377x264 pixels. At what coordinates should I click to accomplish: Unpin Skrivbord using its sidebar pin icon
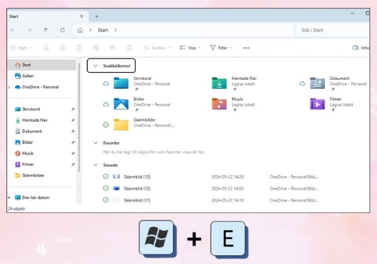73,109
